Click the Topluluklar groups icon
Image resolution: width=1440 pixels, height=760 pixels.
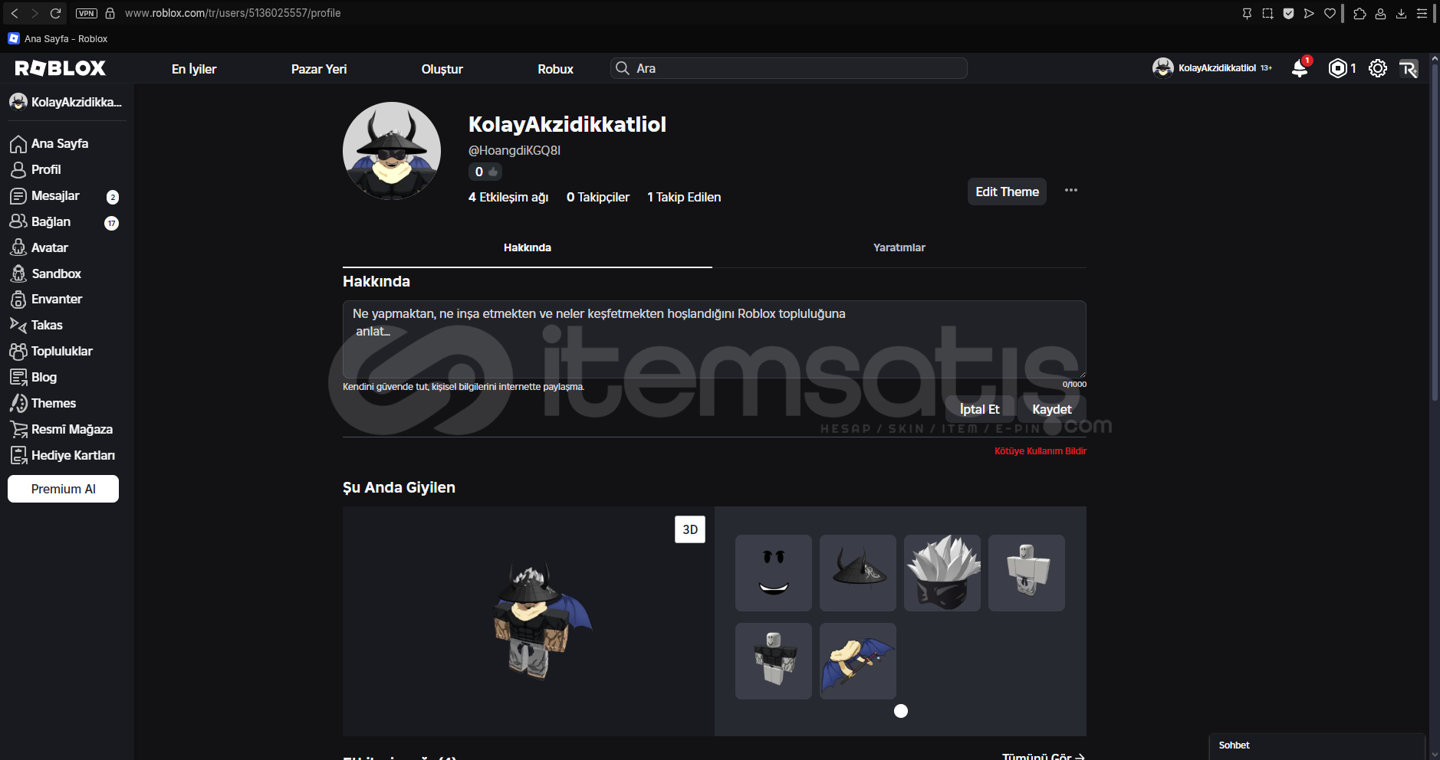(x=18, y=351)
